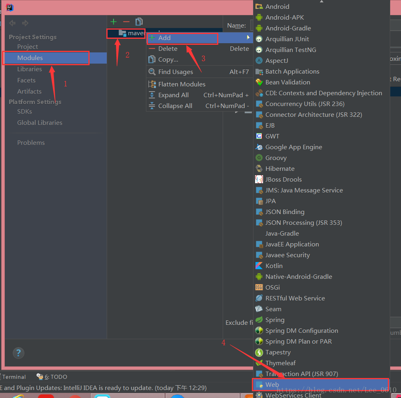Select WebServices Client entry
401x398 pixels.
click(x=321, y=395)
